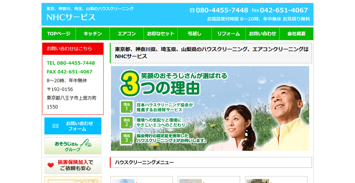The height and width of the screenshot is (183, 355).
Task: Navigate to the 引越し page
Action: point(194,34)
